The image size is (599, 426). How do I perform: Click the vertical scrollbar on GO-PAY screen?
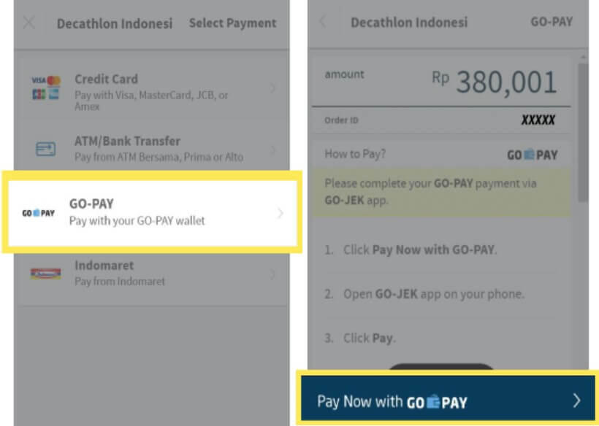pos(583,132)
